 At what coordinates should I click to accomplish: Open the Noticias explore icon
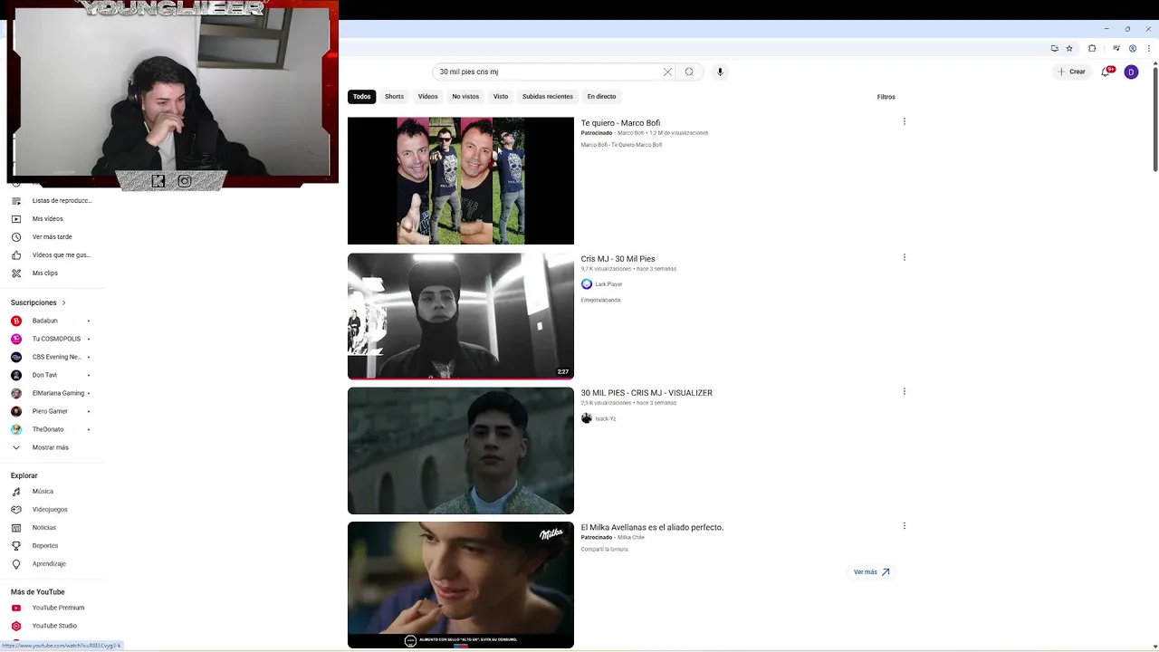tap(16, 528)
